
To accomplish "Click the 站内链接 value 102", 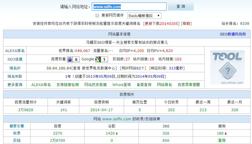I will [178, 59].
